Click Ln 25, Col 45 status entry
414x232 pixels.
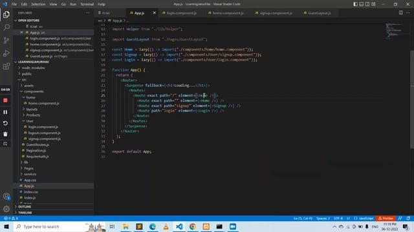point(303,218)
